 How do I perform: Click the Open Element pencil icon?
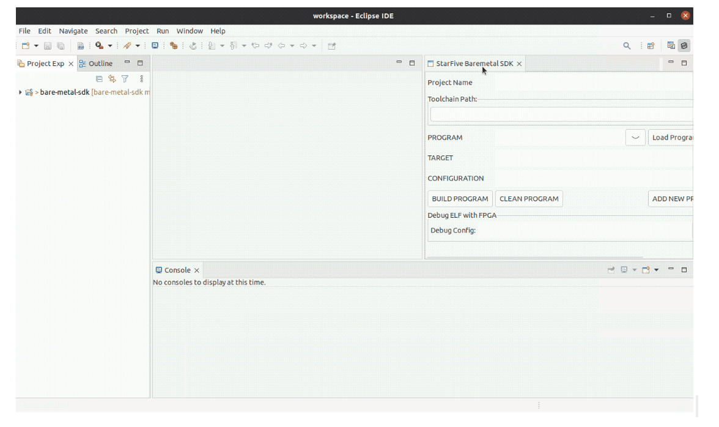(127, 46)
